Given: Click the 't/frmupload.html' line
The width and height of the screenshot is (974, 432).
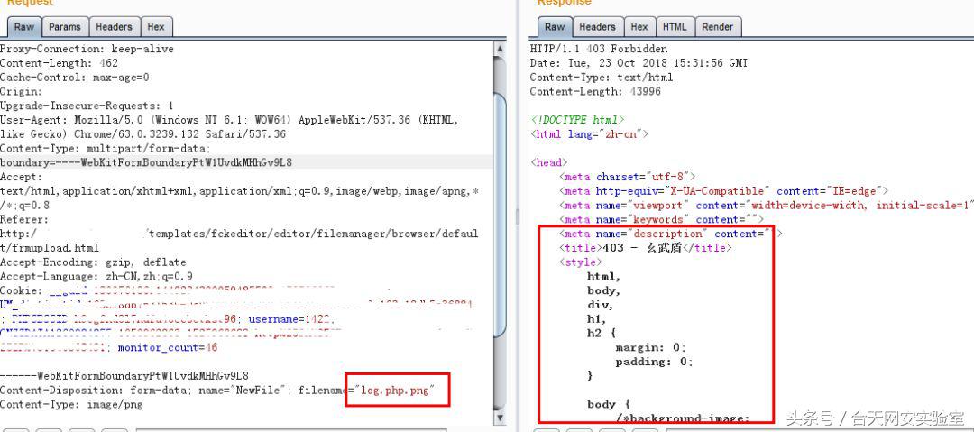Looking at the screenshot, I should click(x=50, y=248).
